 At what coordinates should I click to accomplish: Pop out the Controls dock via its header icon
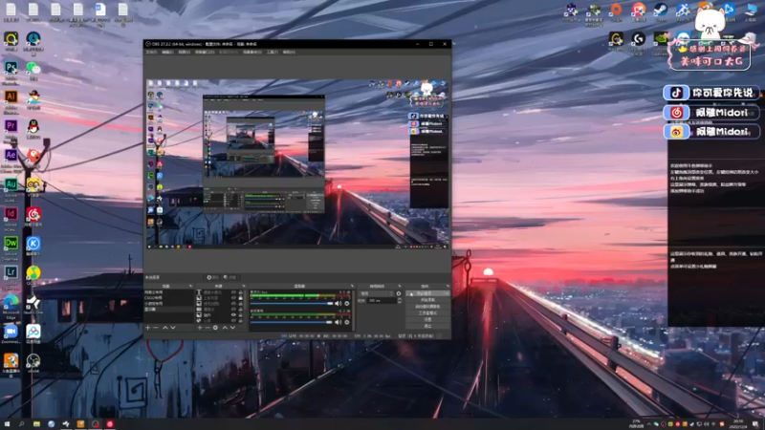(448, 286)
